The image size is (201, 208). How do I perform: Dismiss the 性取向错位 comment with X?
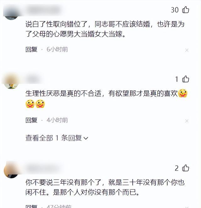tap(187, 50)
